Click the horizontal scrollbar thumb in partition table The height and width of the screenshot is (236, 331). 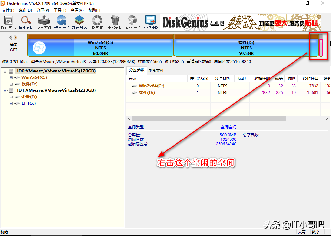coord(209,119)
